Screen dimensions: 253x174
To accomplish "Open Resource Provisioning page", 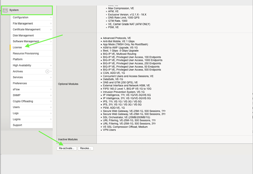I will point(32,53).
